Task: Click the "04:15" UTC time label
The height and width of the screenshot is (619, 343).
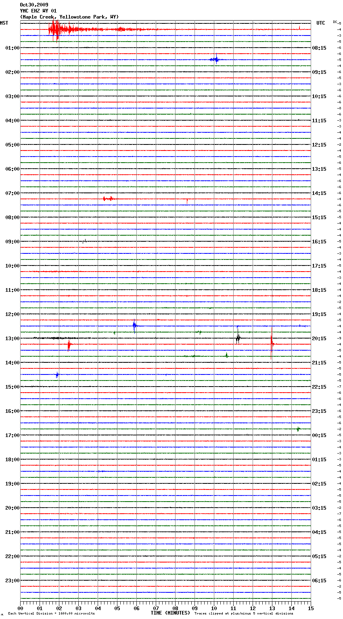Action: point(319,532)
